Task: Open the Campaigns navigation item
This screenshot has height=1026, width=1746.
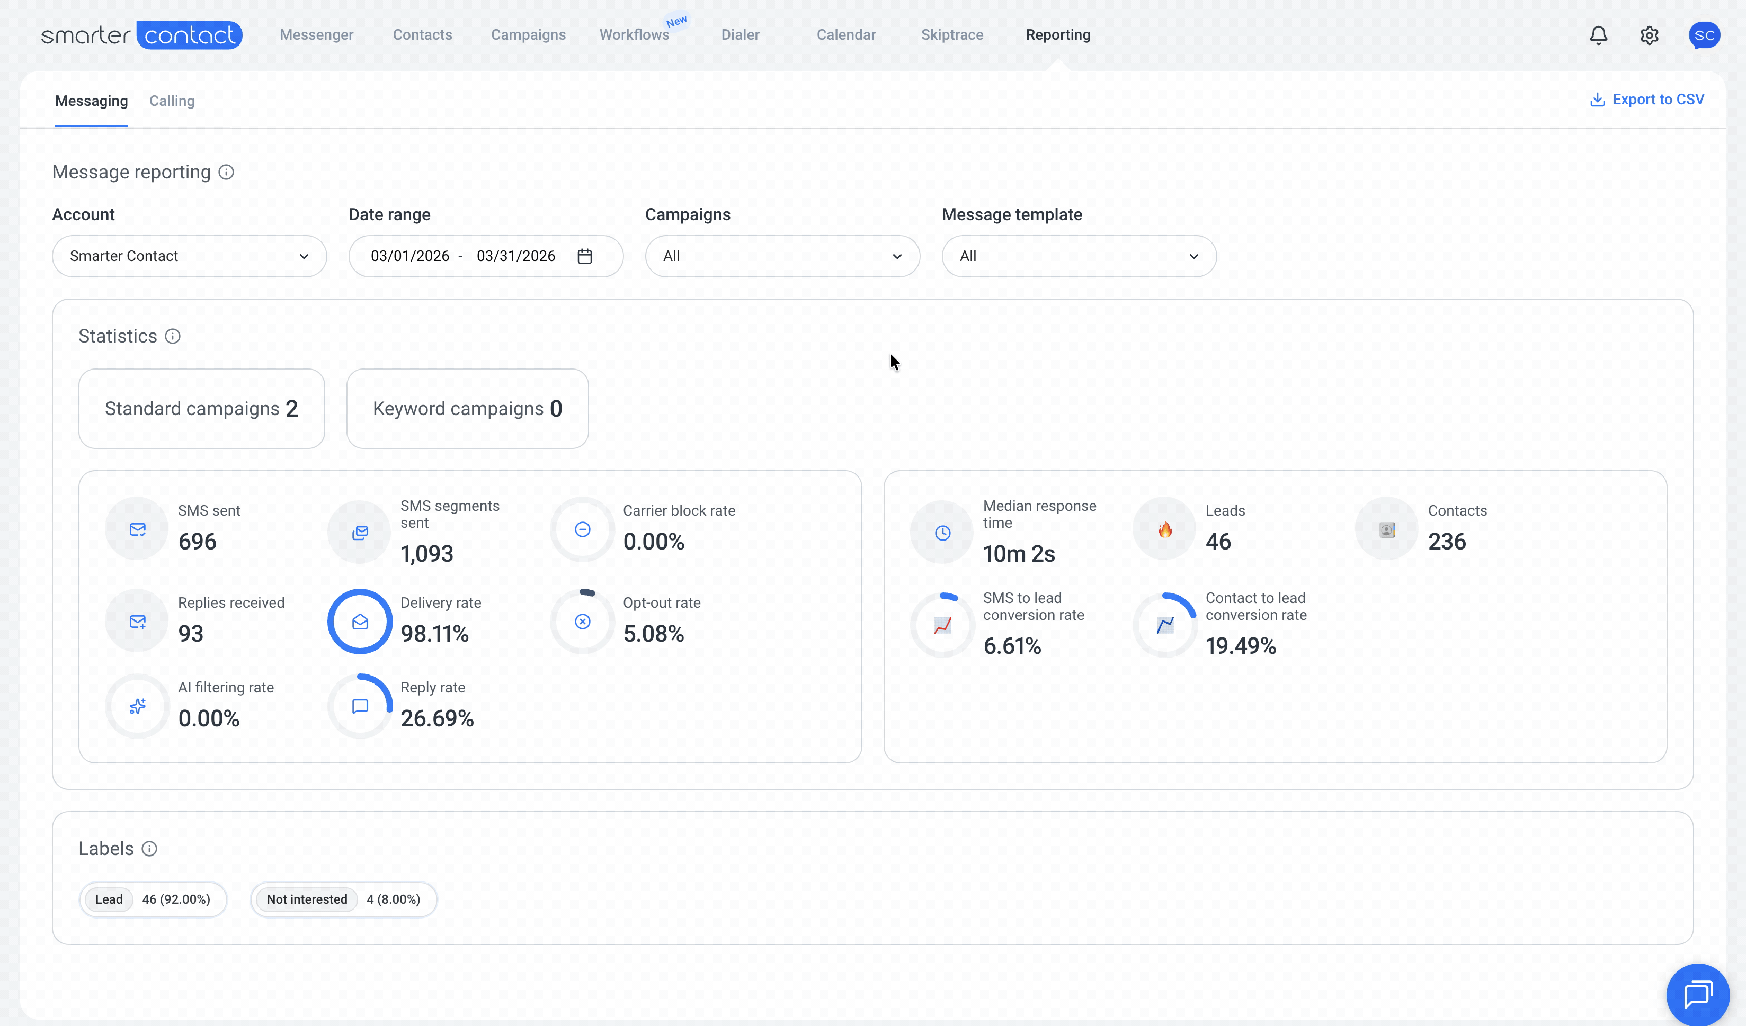Action: tap(528, 35)
